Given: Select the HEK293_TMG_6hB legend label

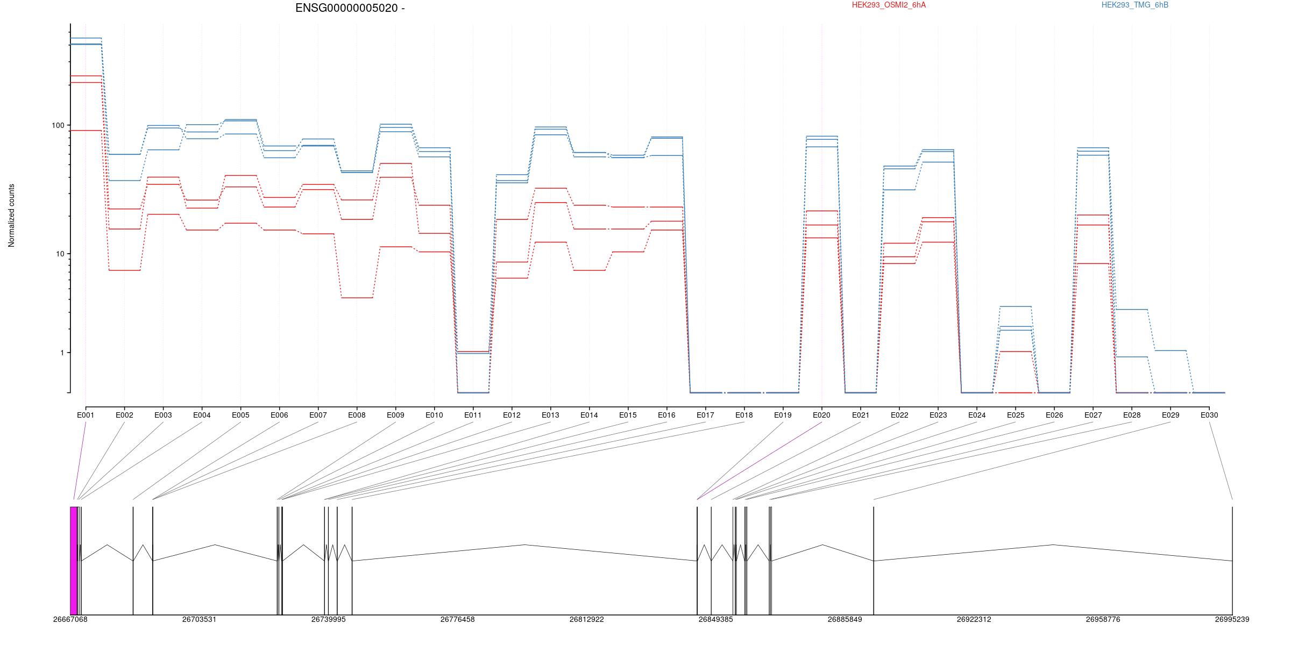Looking at the screenshot, I should pyautogui.click(x=1135, y=5).
